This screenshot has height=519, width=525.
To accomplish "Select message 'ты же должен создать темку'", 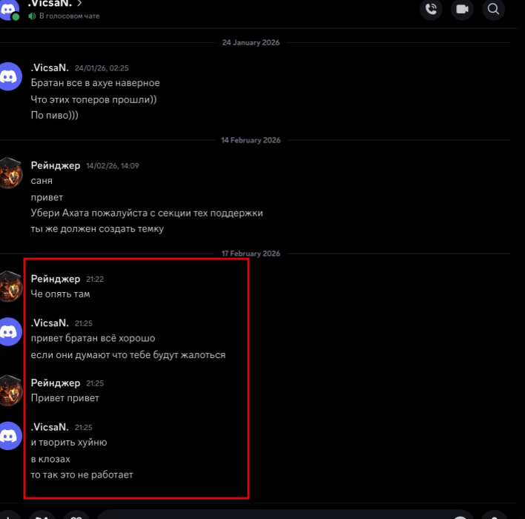I will point(97,229).
